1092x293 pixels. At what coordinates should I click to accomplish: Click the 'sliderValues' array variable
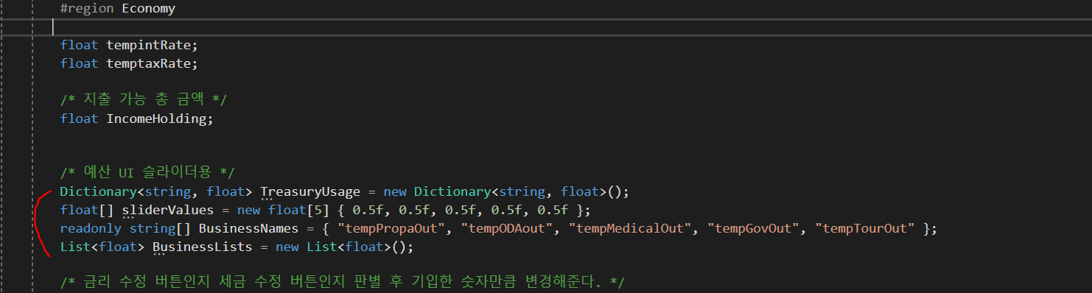(x=168, y=211)
